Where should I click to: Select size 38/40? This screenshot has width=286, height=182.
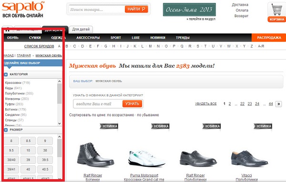11,160
